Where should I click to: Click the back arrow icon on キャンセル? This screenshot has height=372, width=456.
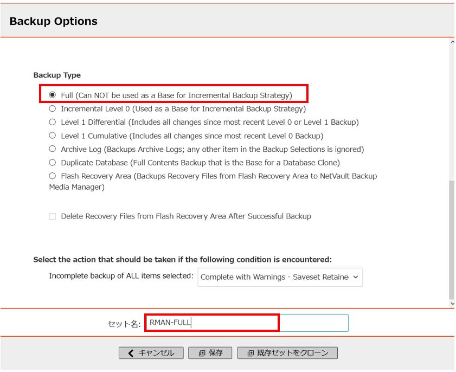tap(131, 353)
